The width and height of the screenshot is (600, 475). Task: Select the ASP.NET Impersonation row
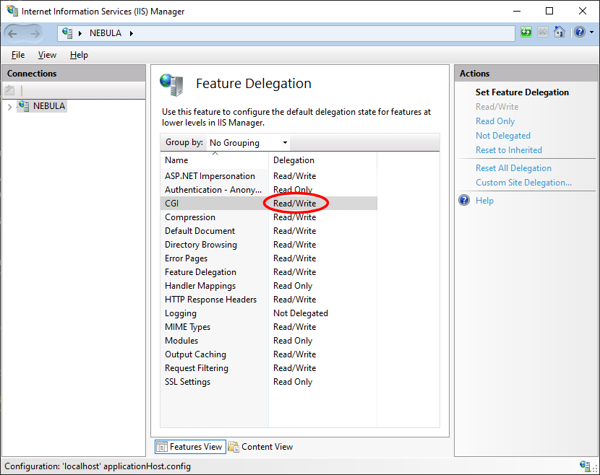[269, 176]
